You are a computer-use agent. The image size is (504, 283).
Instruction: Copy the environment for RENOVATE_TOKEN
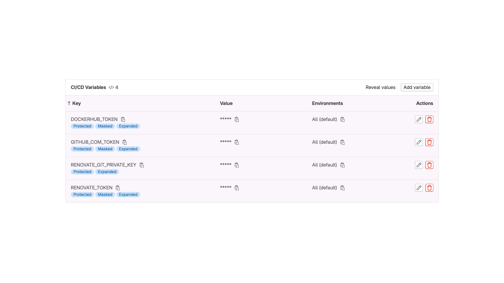click(x=342, y=188)
